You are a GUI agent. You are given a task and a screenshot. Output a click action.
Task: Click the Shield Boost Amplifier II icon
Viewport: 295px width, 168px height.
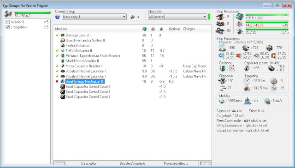pyautogui.click(x=63, y=61)
